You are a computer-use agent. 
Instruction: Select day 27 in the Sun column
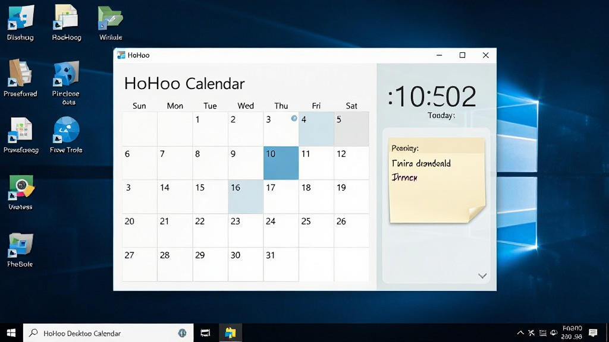pyautogui.click(x=139, y=264)
